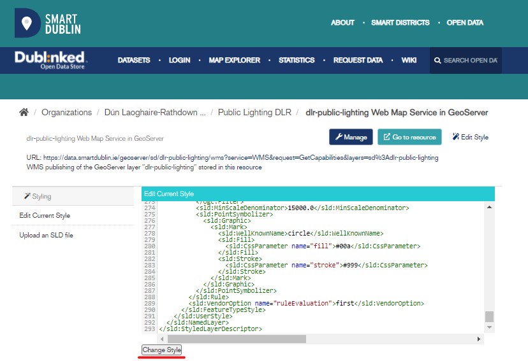Open the Manage button with wrench icon
528x361 pixels.
click(351, 137)
